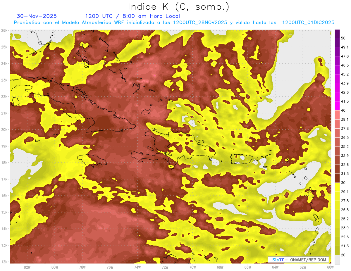Image resolution: width=351 pixels, height=271 pixels.
Task: Click the colorbar value '33.9'
Action: point(345,156)
